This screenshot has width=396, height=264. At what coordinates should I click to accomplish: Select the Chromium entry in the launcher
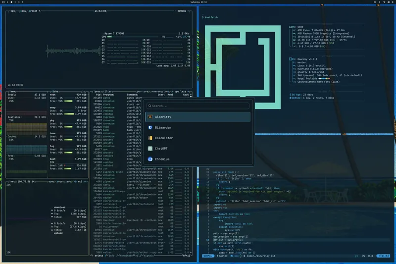pos(198,159)
